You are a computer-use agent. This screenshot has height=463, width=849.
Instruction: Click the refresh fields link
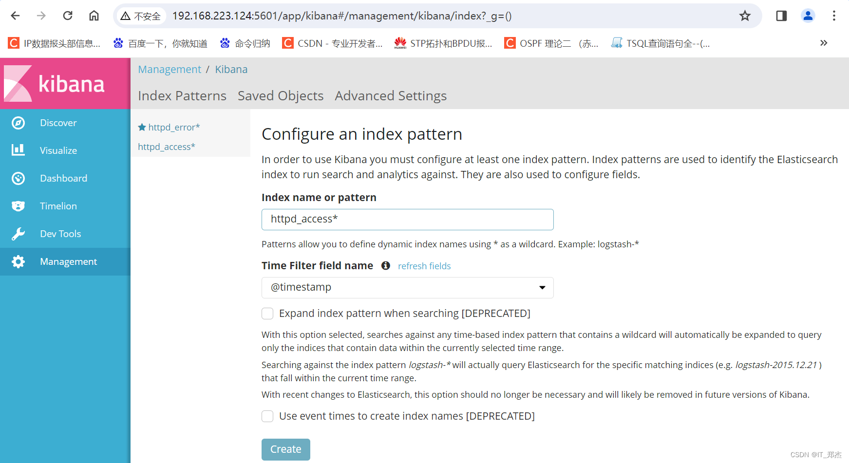tap(424, 266)
